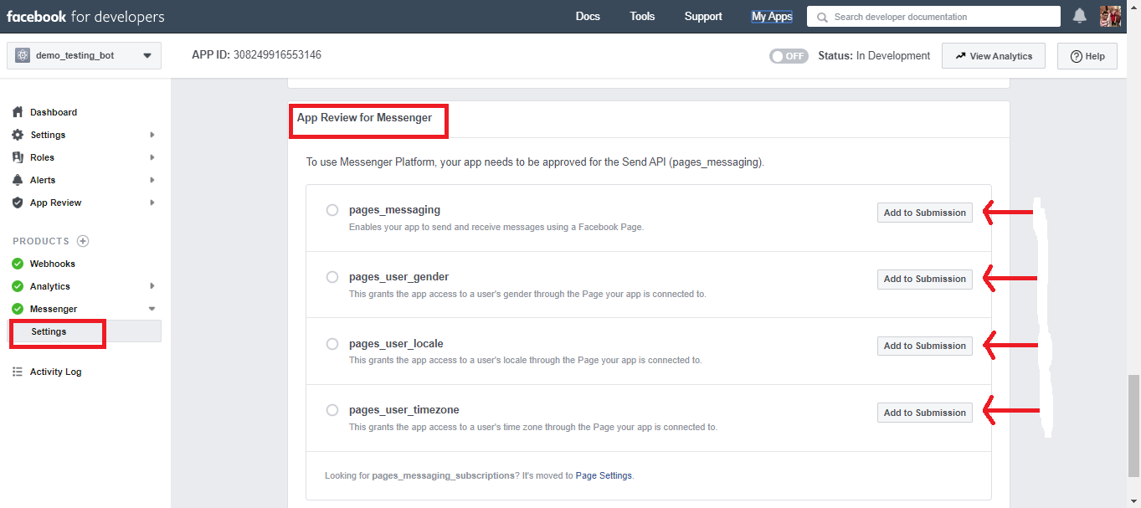The width and height of the screenshot is (1141, 508).
Task: Select My Apps in the navigation bar
Action: pos(771,16)
